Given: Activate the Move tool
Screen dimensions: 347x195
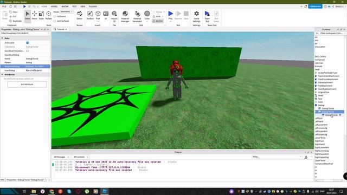Looking at the screenshot, I should (x=35, y=16).
